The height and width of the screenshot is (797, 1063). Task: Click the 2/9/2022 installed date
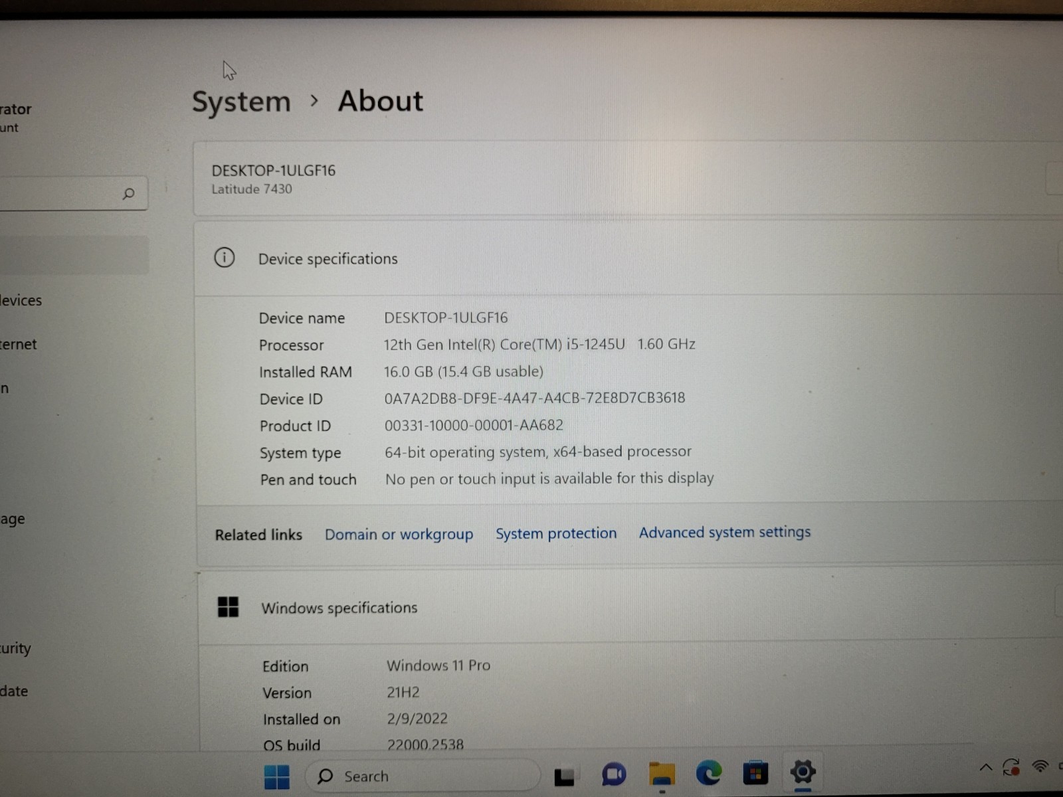click(417, 719)
